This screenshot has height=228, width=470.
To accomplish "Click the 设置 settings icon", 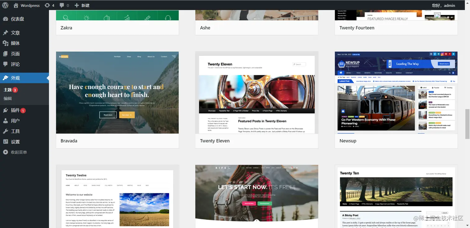I will pos(5,142).
